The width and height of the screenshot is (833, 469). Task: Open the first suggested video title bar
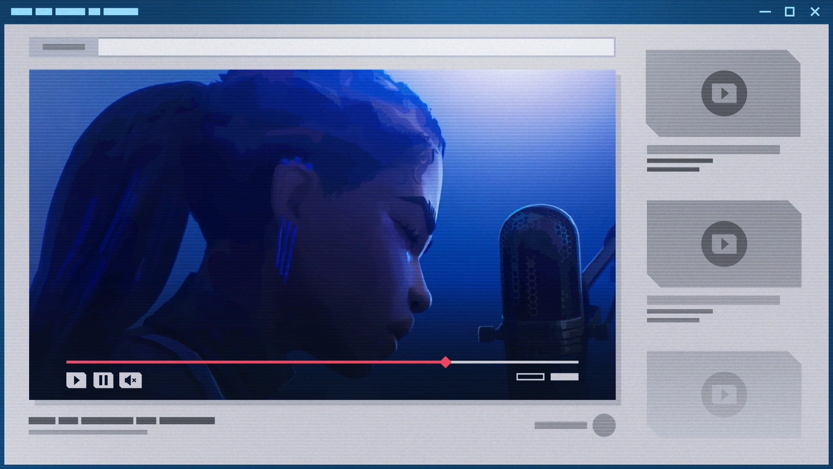[x=713, y=150]
